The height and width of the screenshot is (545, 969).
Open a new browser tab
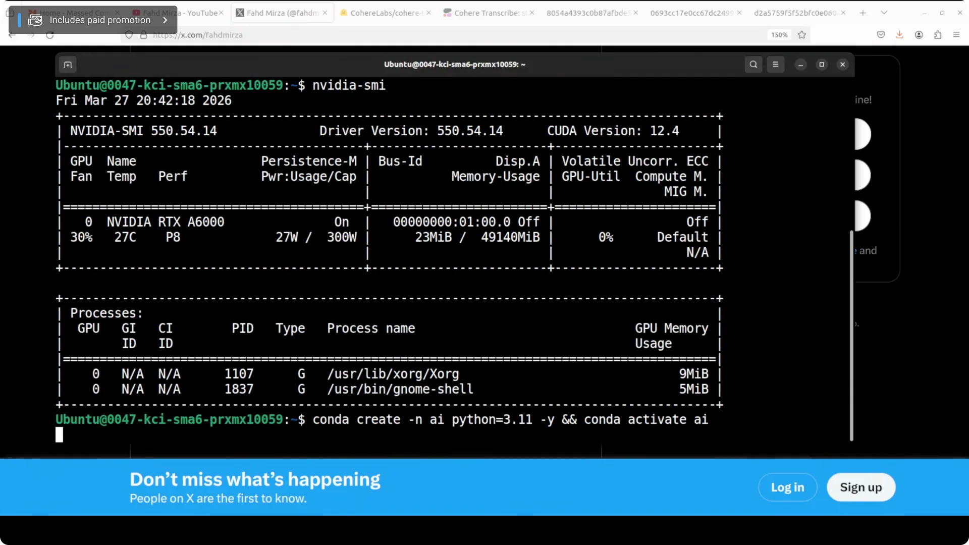[863, 13]
